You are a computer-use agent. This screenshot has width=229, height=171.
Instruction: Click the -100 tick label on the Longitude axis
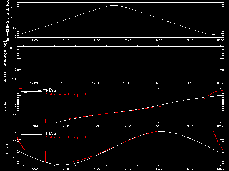coord(12,115)
